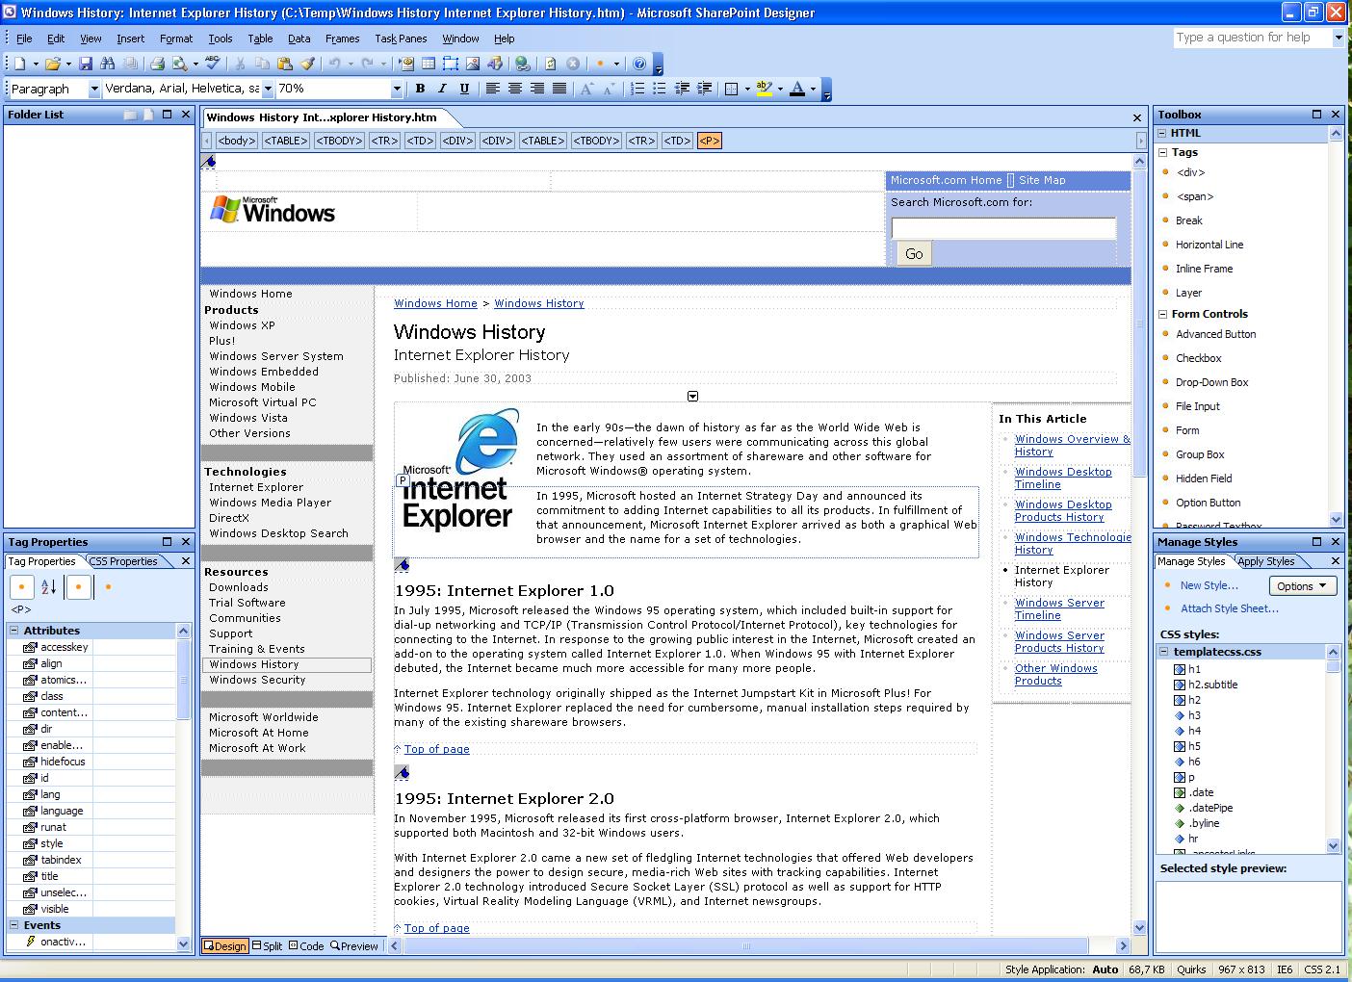This screenshot has width=1352, height=982.
Task: Click the New Style... link
Action: (x=1209, y=585)
